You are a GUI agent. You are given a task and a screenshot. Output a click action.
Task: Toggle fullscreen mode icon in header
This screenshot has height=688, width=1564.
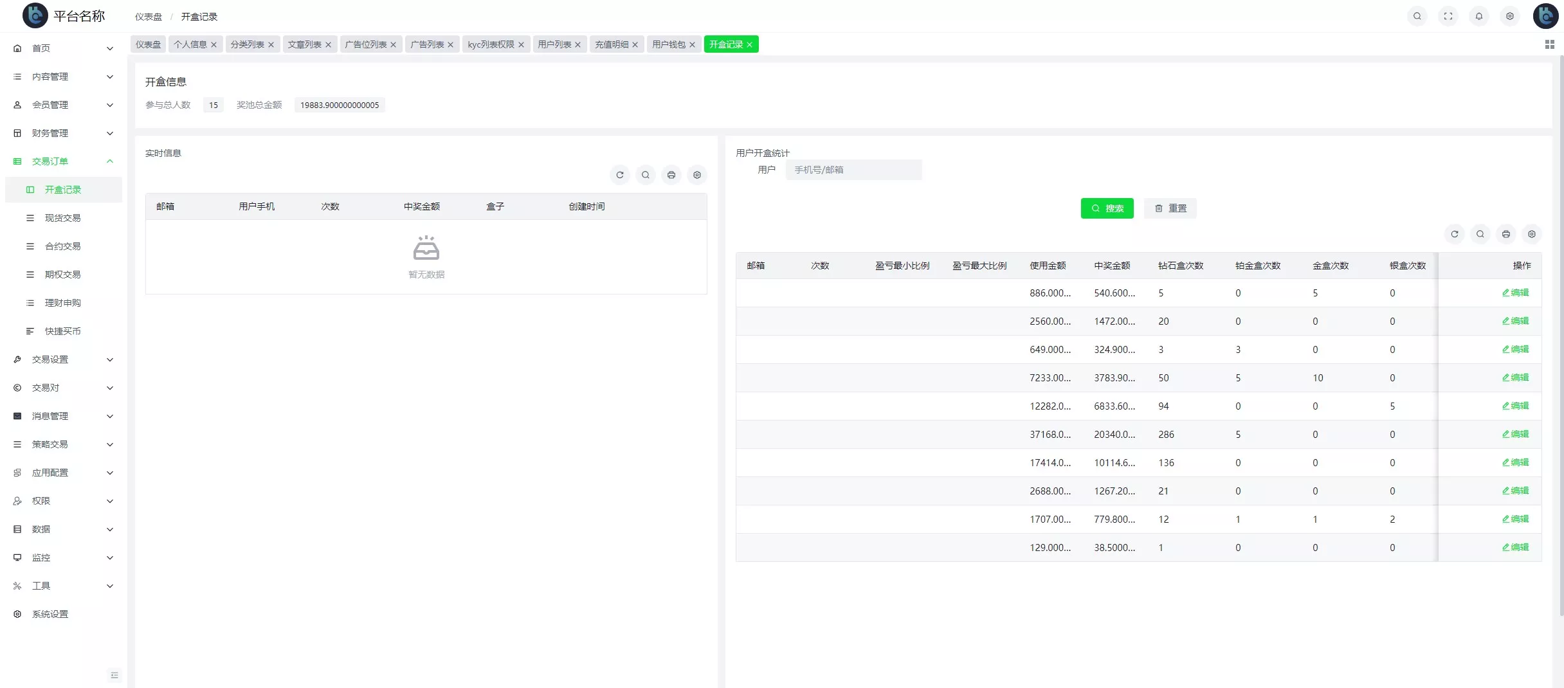pos(1448,16)
